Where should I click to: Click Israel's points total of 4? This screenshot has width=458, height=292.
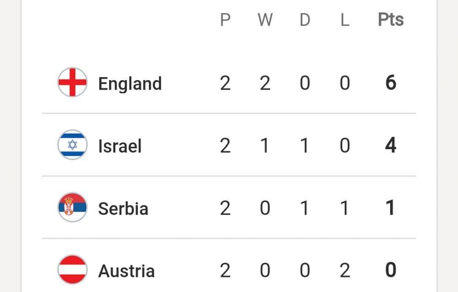(391, 145)
